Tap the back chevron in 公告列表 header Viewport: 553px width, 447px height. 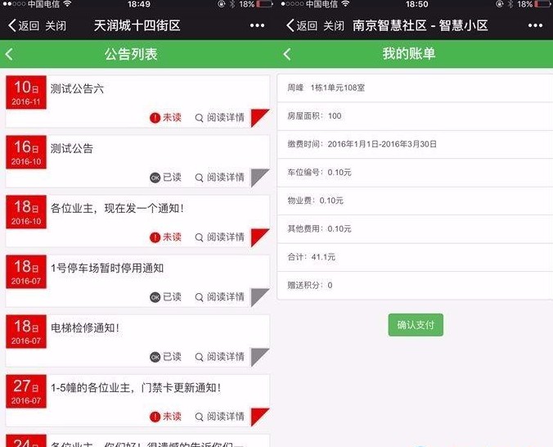click(10, 55)
